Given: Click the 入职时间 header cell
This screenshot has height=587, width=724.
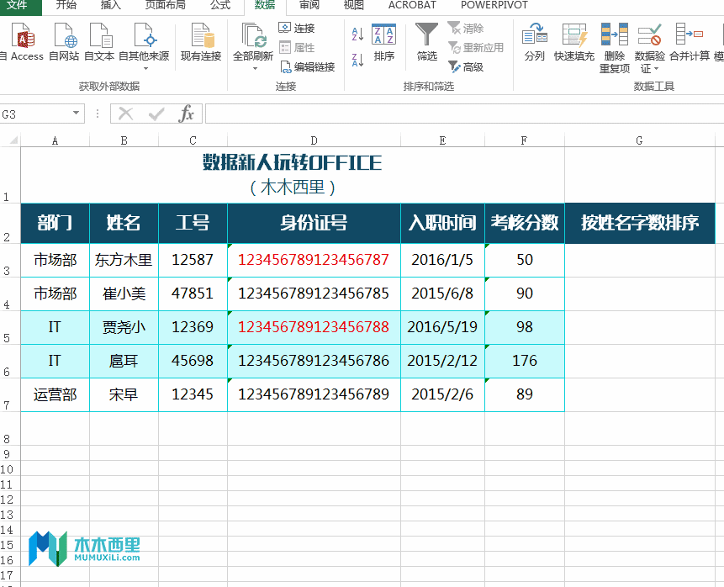Looking at the screenshot, I should [442, 223].
